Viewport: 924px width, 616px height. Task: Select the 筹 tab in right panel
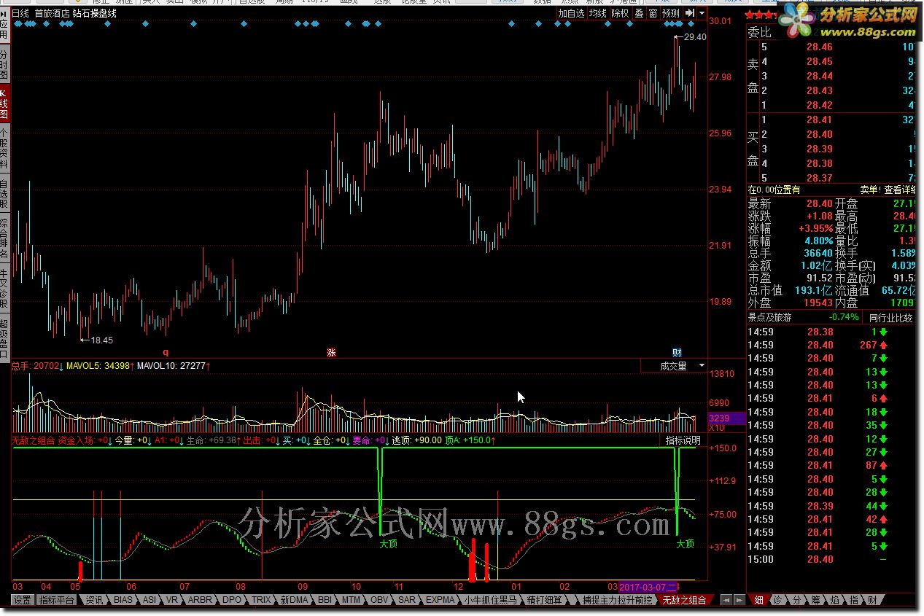pyautogui.click(x=815, y=600)
